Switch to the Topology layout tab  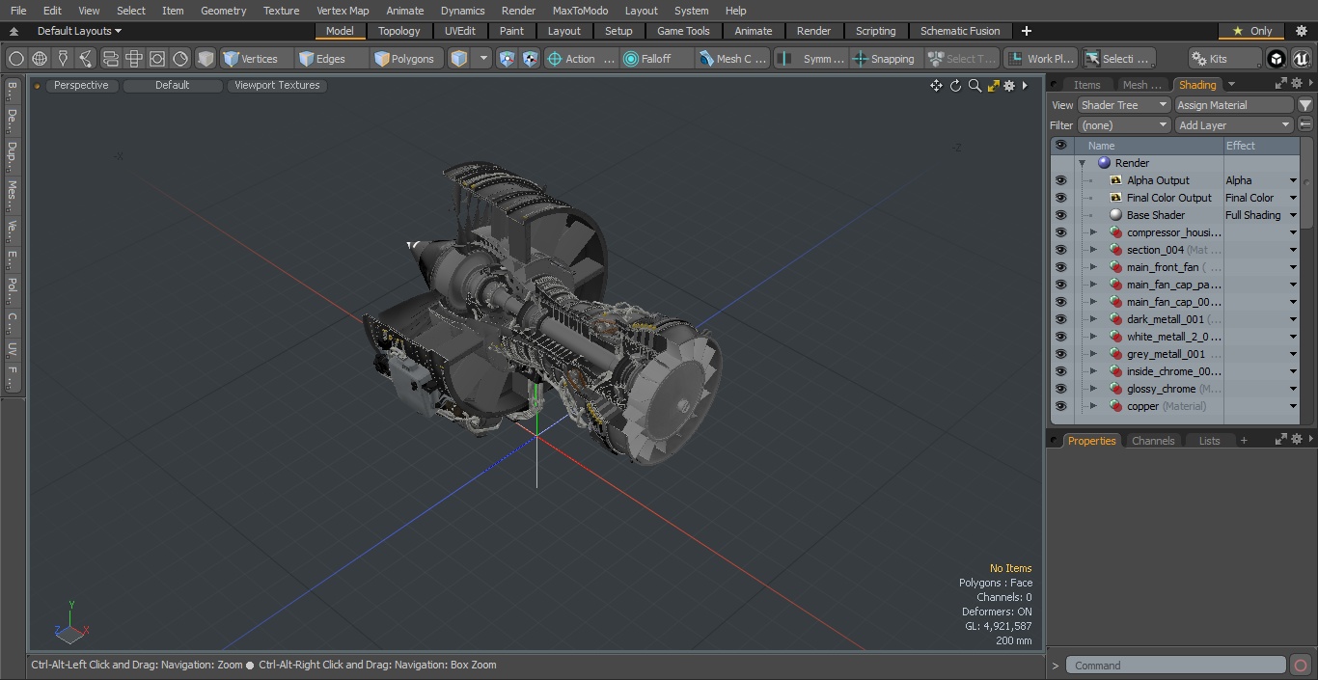(398, 31)
